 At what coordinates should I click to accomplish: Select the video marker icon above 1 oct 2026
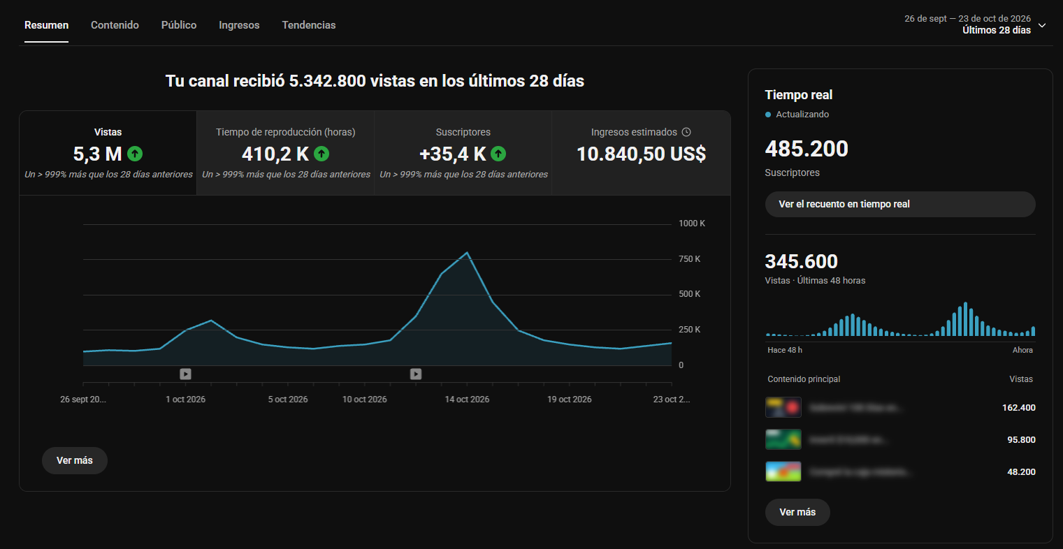pyautogui.click(x=185, y=374)
